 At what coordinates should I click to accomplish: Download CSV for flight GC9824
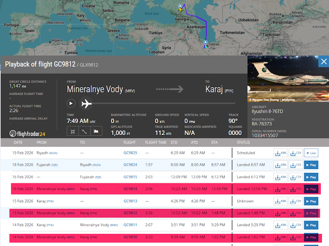coord(296,165)
